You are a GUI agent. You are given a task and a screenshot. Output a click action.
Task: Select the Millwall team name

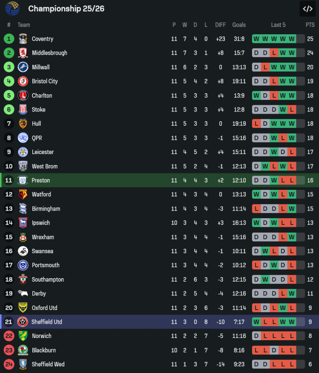[x=41, y=67]
